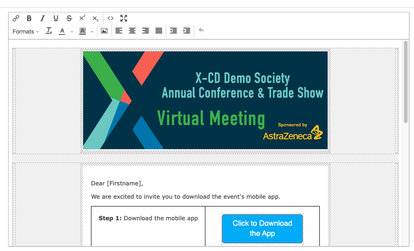Justify the paragraph text
Viewport: 414px width, 251px height.
[x=159, y=31]
